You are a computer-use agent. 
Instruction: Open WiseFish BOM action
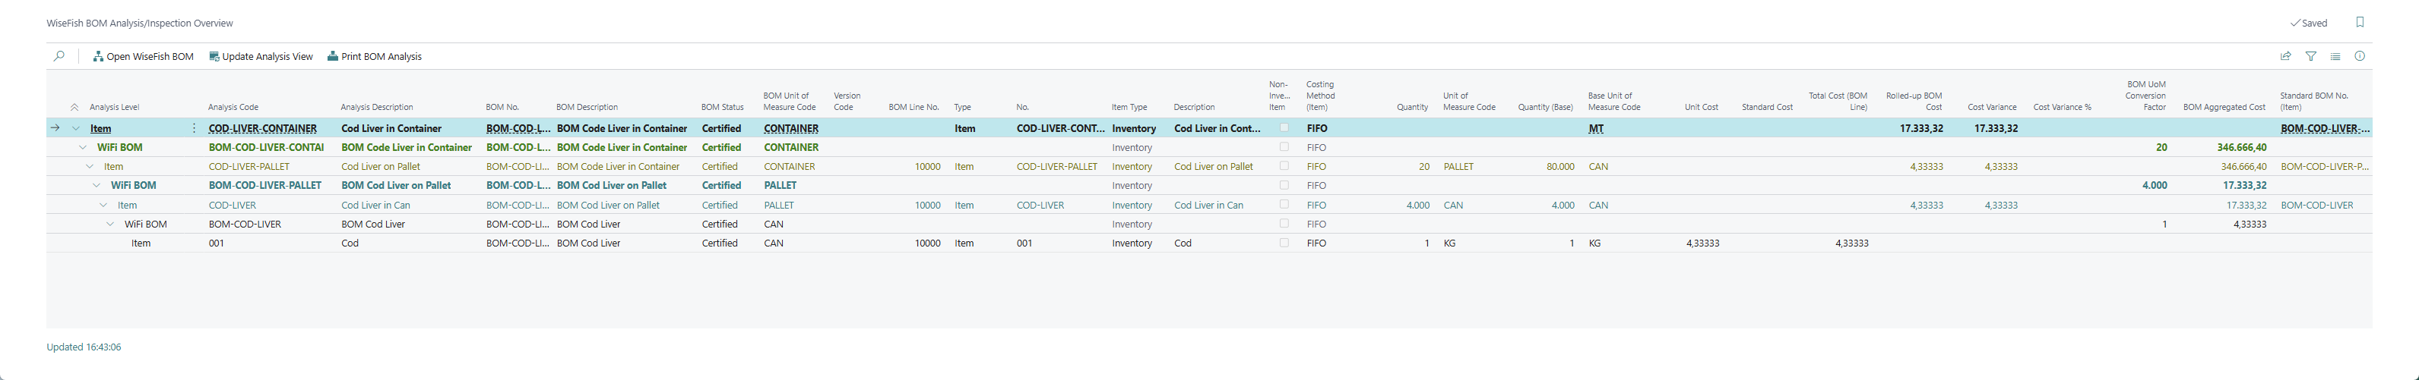(x=144, y=56)
